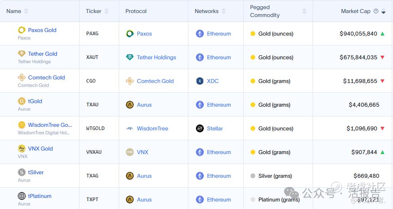Click the Paxos Gold coin icon
393x209 pixels.
22,30
